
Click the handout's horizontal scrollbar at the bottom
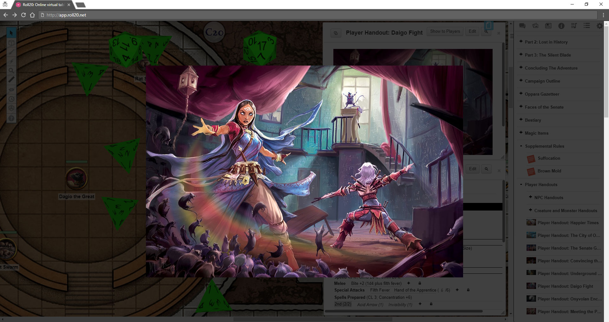tap(403, 311)
